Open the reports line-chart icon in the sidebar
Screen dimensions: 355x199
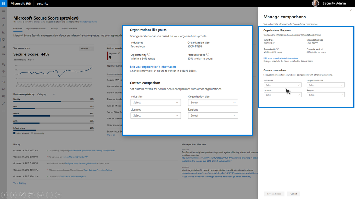[x=4, y=32]
